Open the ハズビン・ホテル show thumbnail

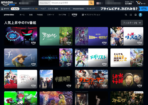21,36
